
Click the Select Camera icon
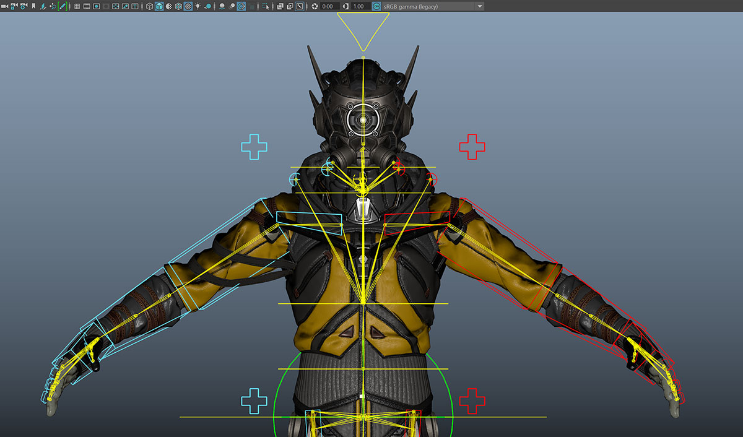[x=4, y=6]
